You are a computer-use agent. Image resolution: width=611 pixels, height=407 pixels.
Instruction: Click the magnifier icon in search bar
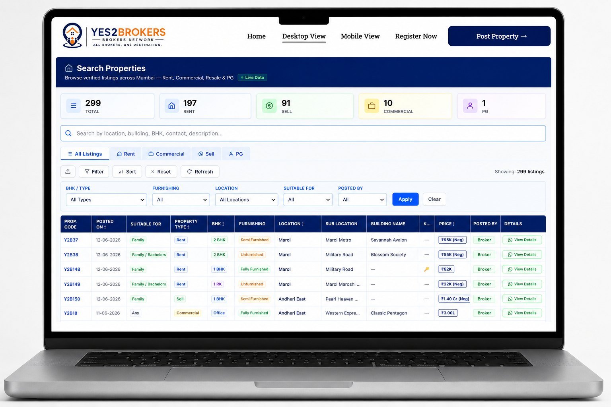68,133
